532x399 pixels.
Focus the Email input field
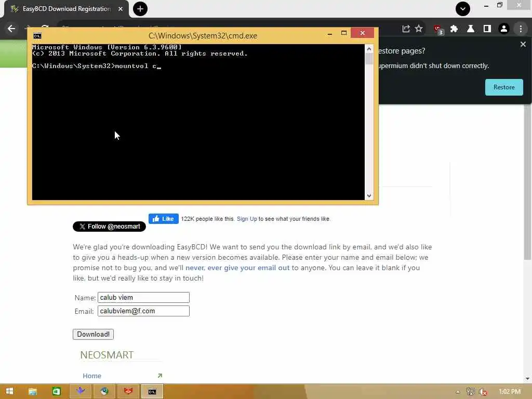point(143,311)
